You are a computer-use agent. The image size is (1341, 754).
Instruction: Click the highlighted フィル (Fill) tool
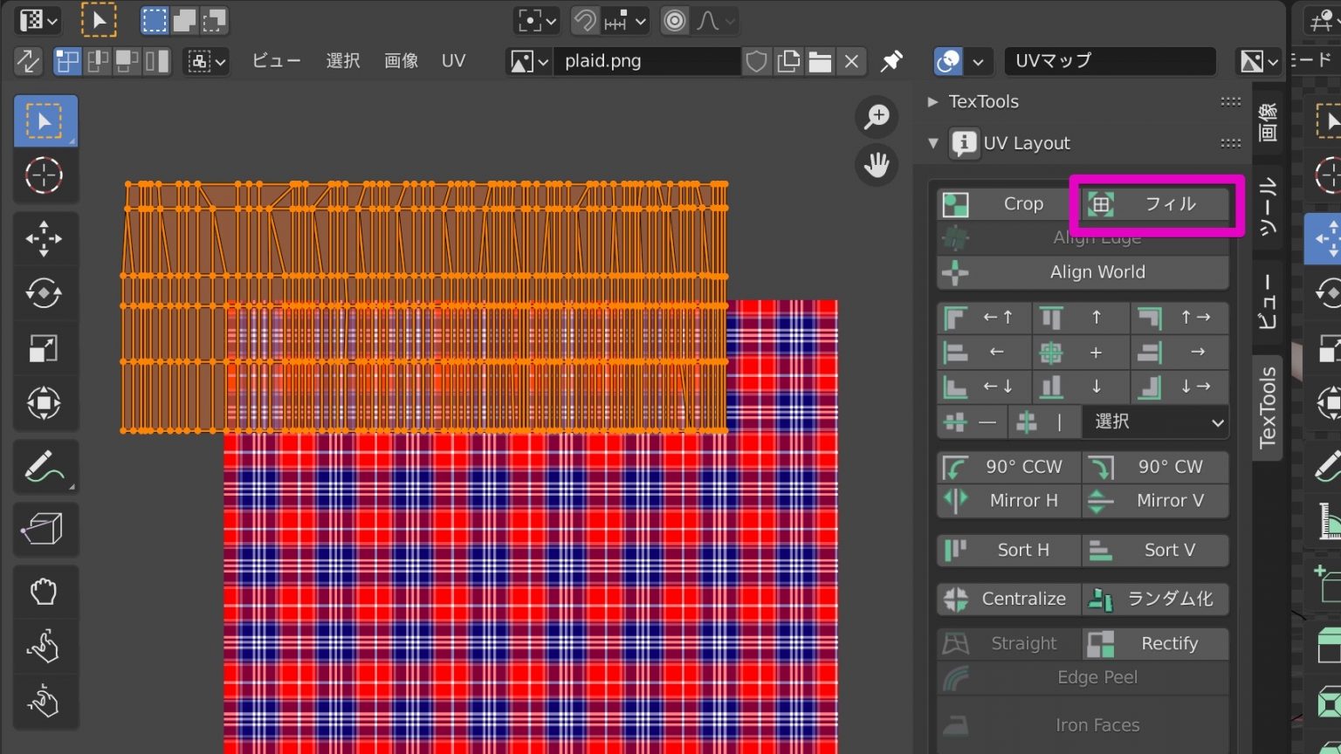pos(1154,203)
